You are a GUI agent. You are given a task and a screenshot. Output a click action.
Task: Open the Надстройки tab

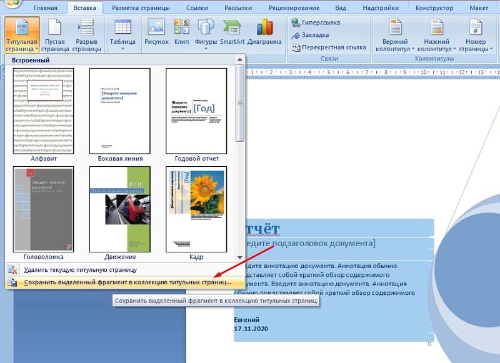pyautogui.click(x=381, y=8)
